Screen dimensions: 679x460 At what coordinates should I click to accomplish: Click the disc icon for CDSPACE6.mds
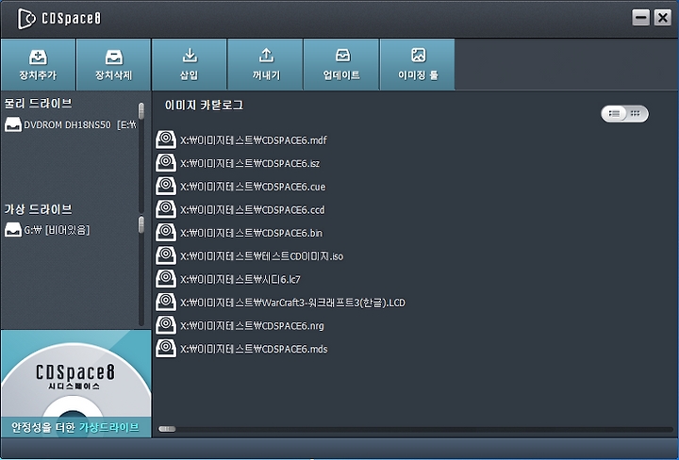pos(166,349)
